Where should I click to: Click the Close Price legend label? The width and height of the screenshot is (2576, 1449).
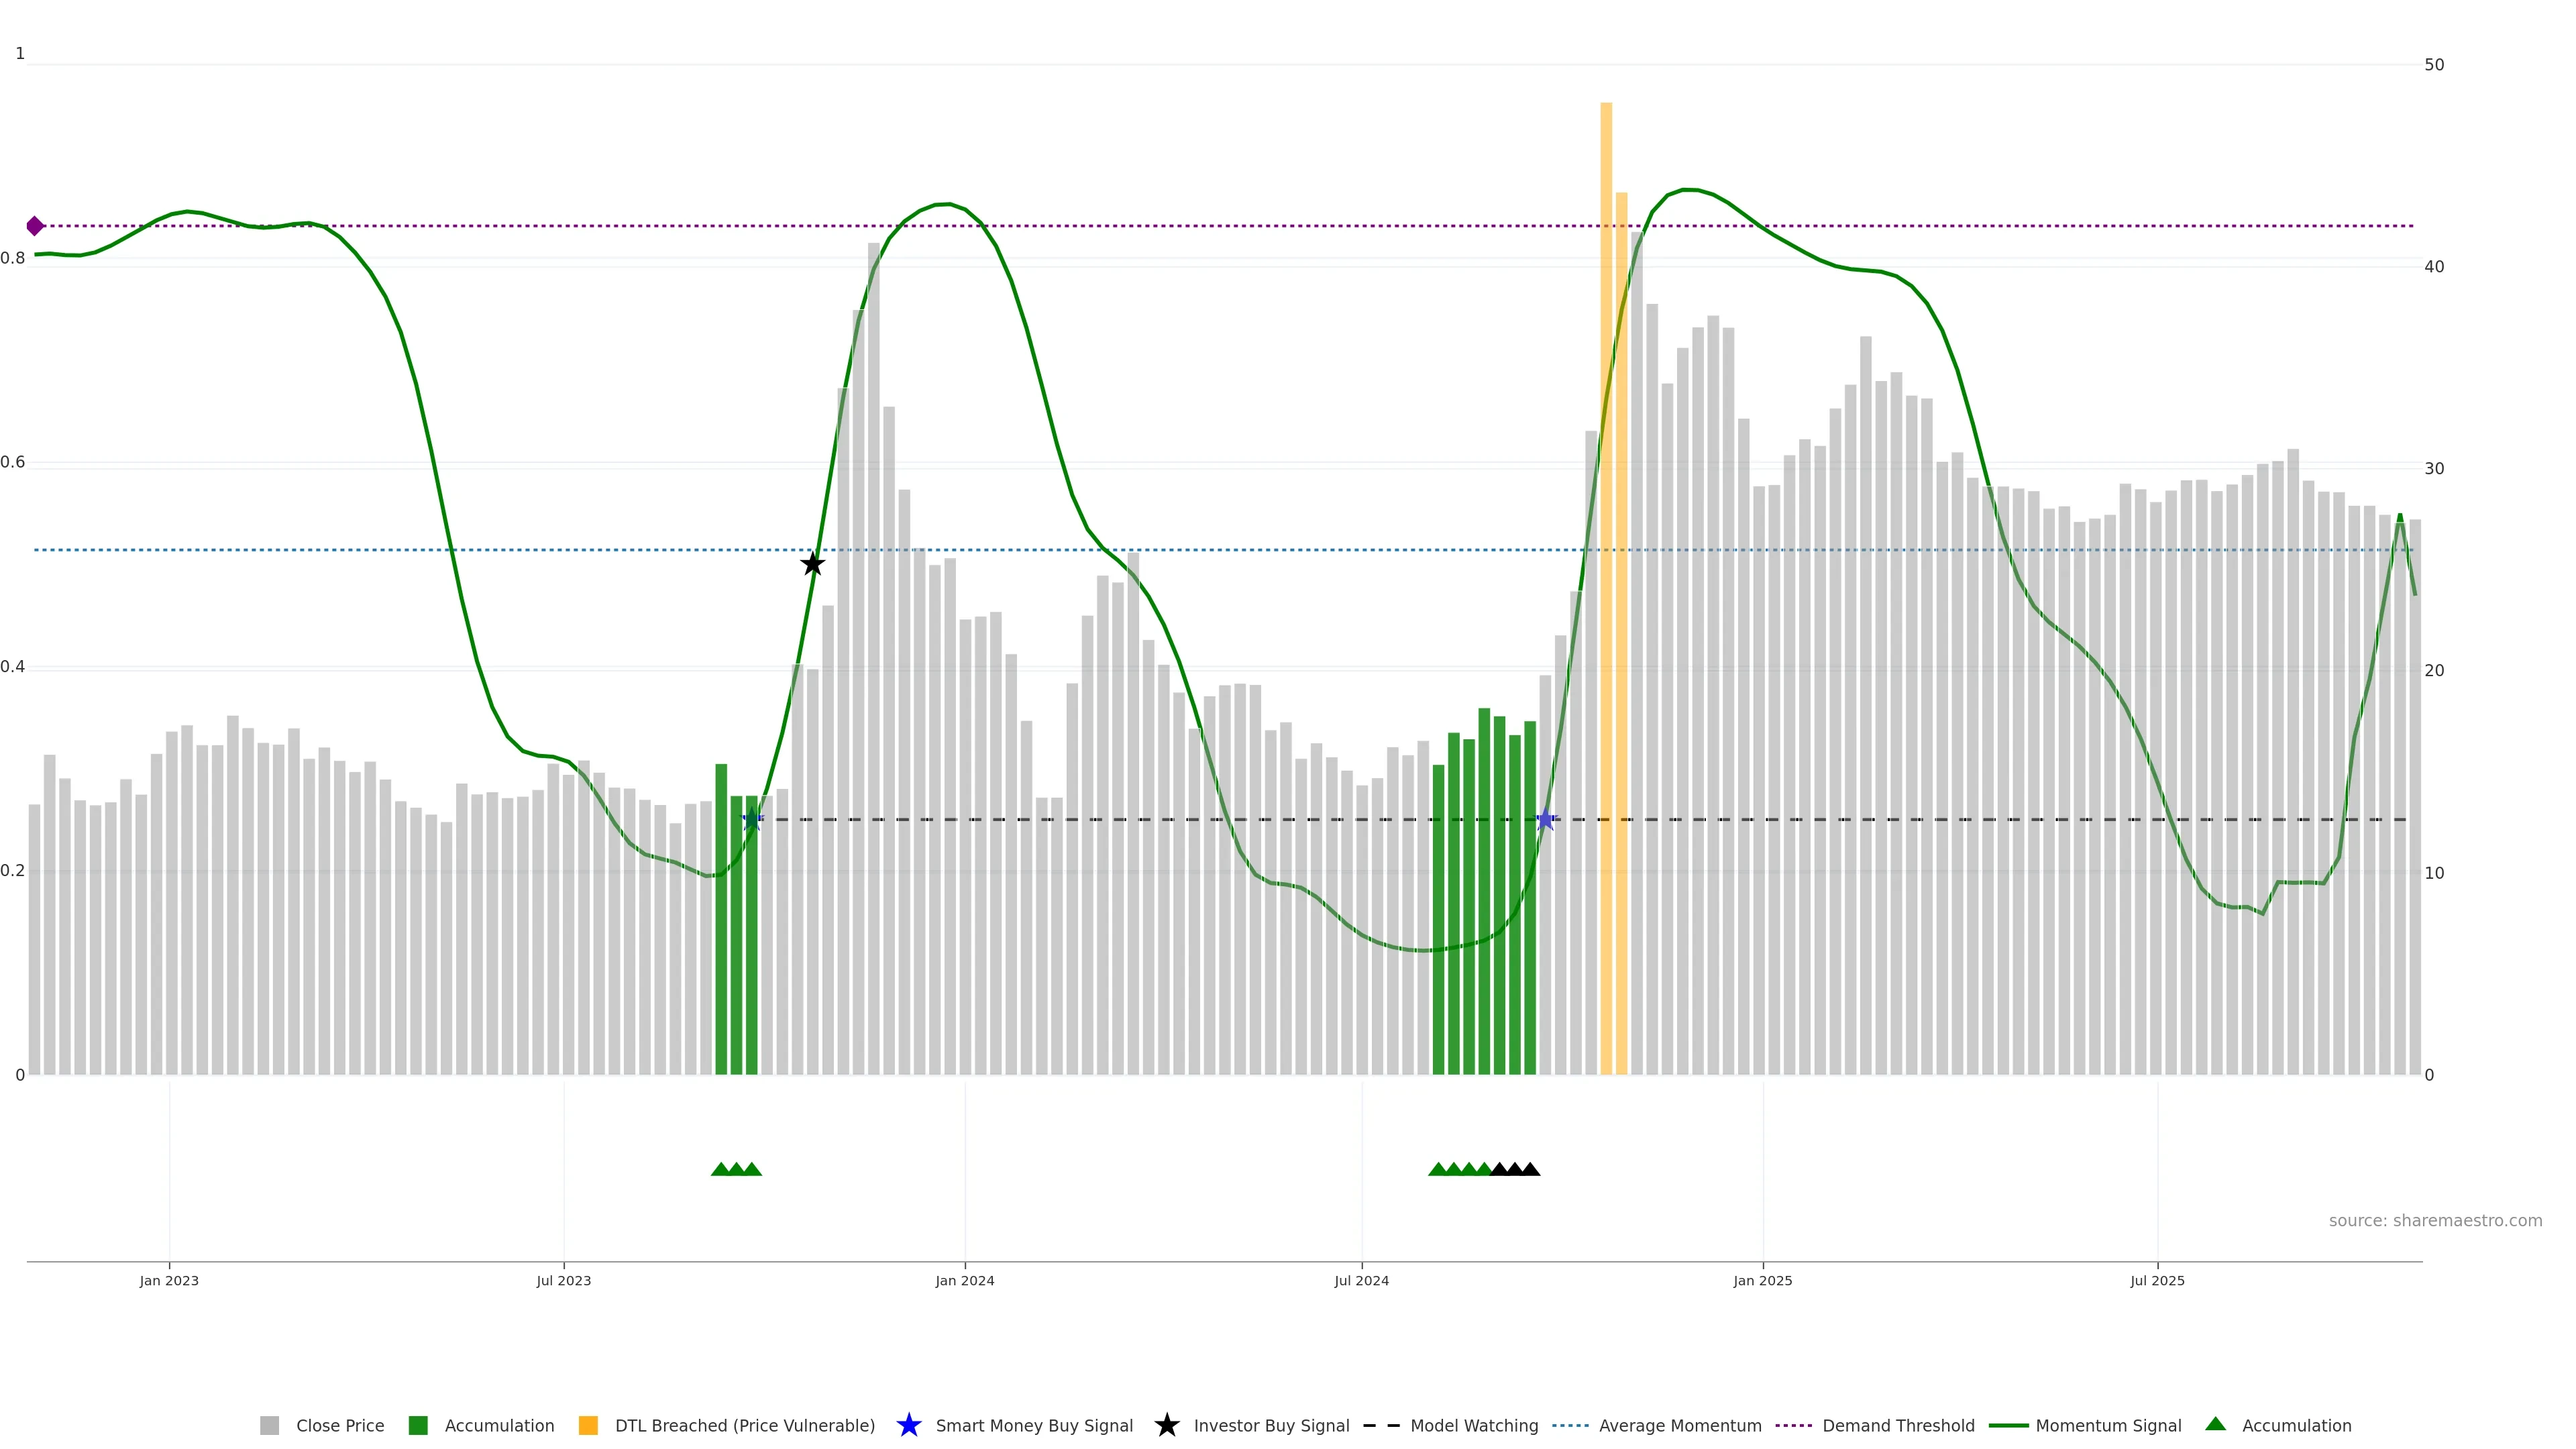(339, 1425)
